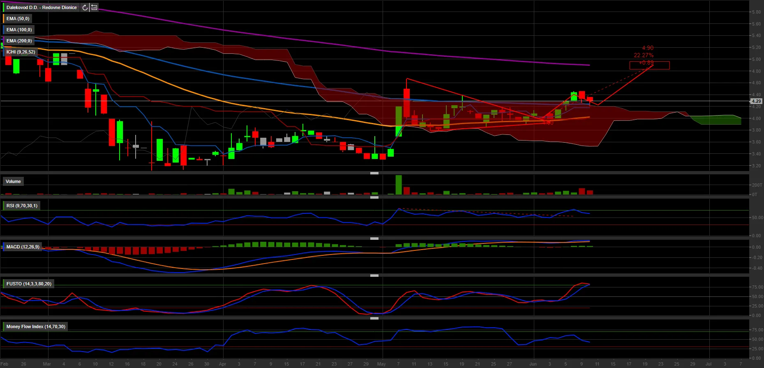Open the Volume panel label
The height and width of the screenshot is (368, 764).
coord(13,181)
